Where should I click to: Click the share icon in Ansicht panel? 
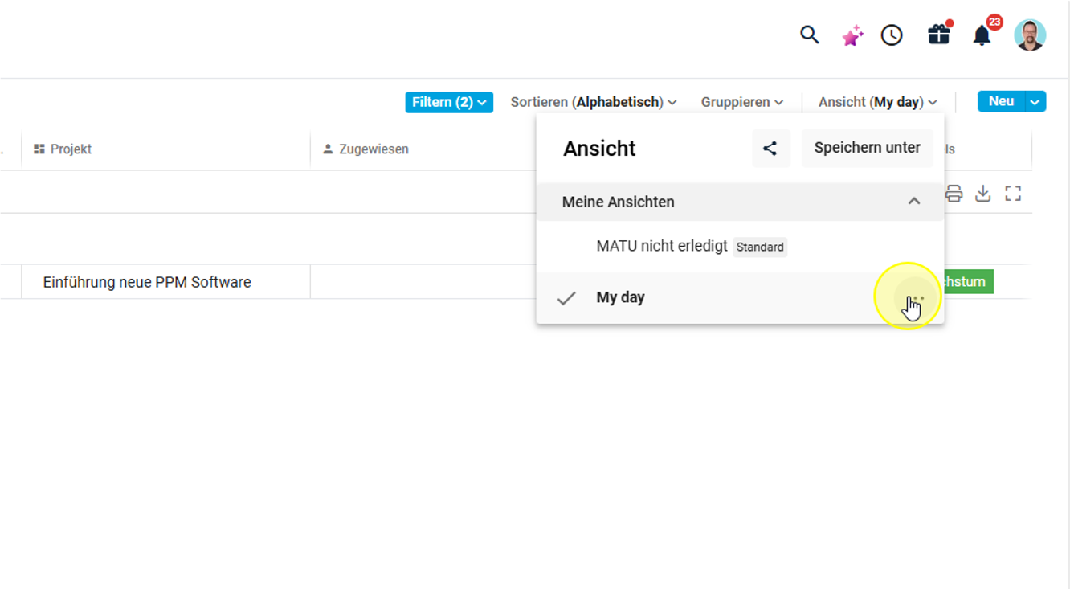pyautogui.click(x=770, y=149)
